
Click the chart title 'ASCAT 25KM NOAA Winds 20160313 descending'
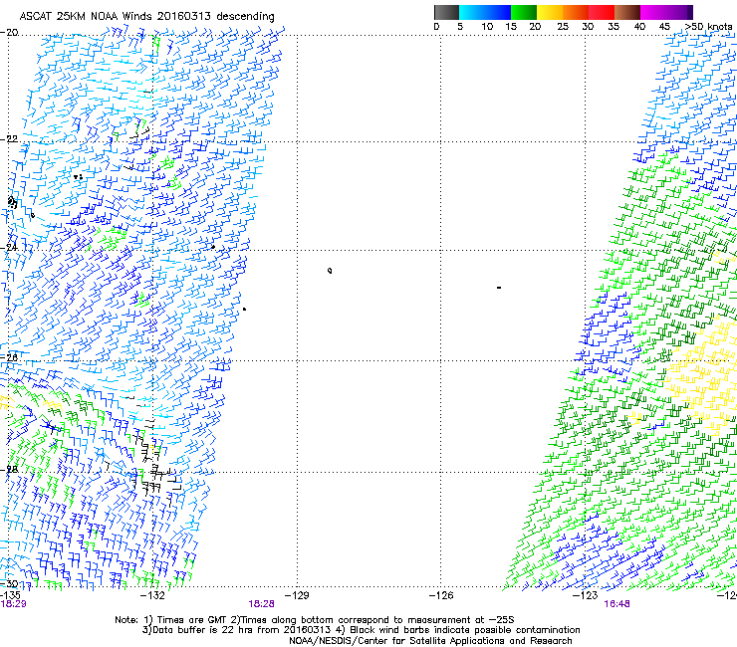pos(146,16)
